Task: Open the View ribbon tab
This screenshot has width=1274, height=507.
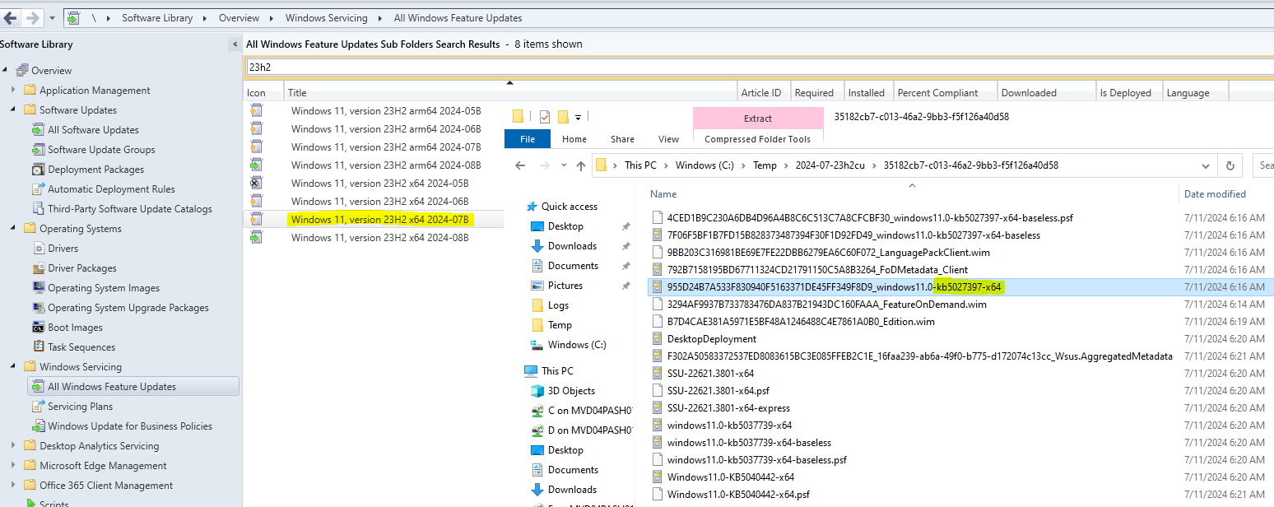Action: 669,139
